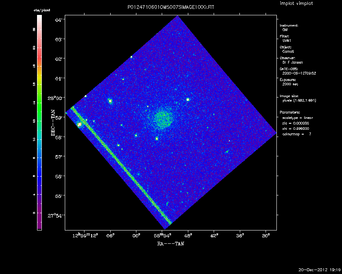Click the diagonal green streak across the image
Image resolution: width=342 pixels, height=274 pixels.
pyautogui.click(x=122, y=165)
